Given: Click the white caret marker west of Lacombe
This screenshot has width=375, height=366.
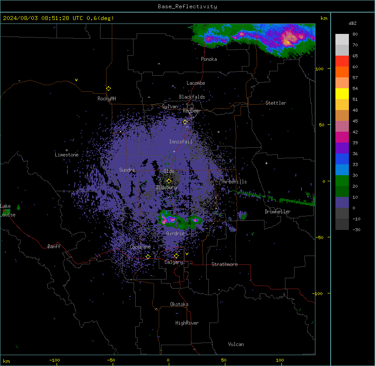Looking at the screenshot, I should pos(173,86).
